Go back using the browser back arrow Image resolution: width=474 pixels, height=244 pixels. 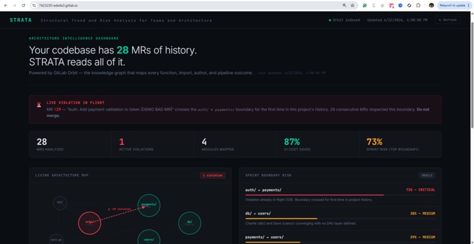click(5, 5)
